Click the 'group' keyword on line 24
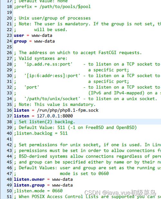Image resolution: width=161 pixels, height=199 pixels. point(20,41)
